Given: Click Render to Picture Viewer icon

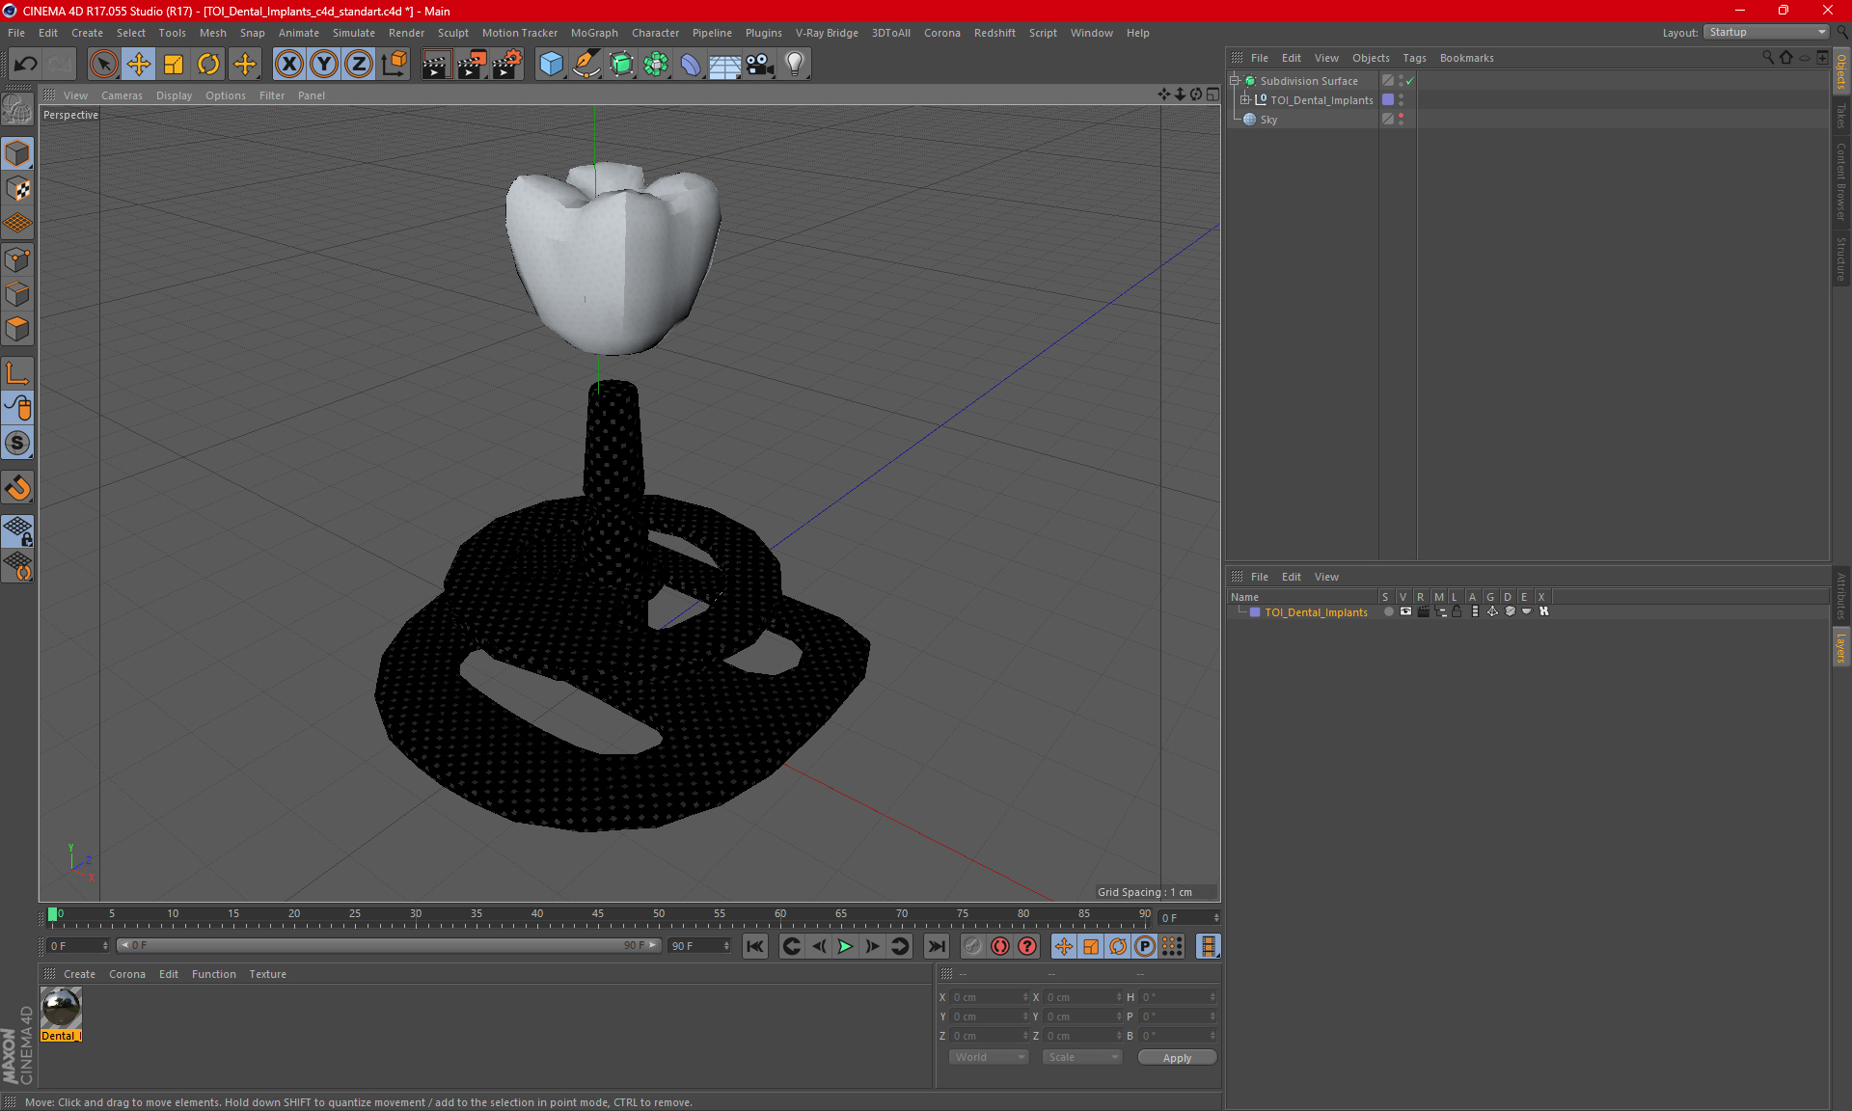Looking at the screenshot, I should pyautogui.click(x=471, y=65).
